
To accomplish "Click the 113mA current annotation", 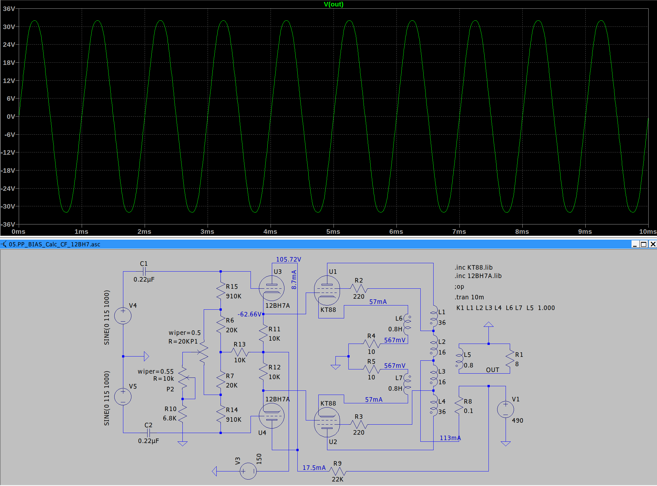I will click(x=450, y=438).
